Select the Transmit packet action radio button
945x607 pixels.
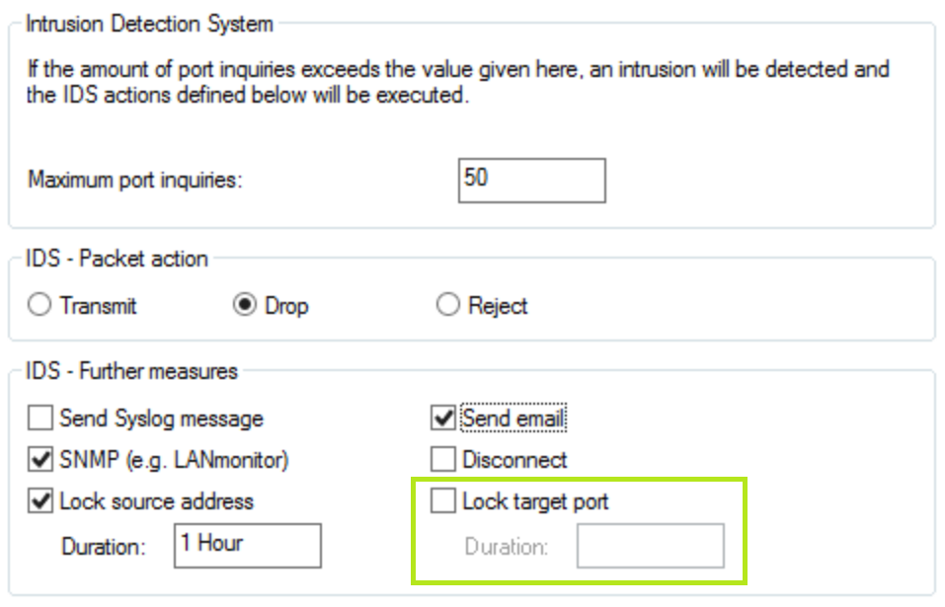(40, 306)
